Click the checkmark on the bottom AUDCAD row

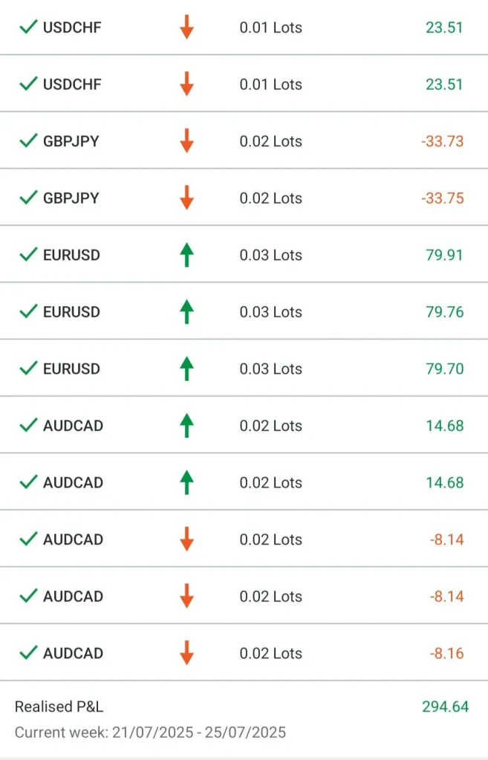click(x=28, y=653)
